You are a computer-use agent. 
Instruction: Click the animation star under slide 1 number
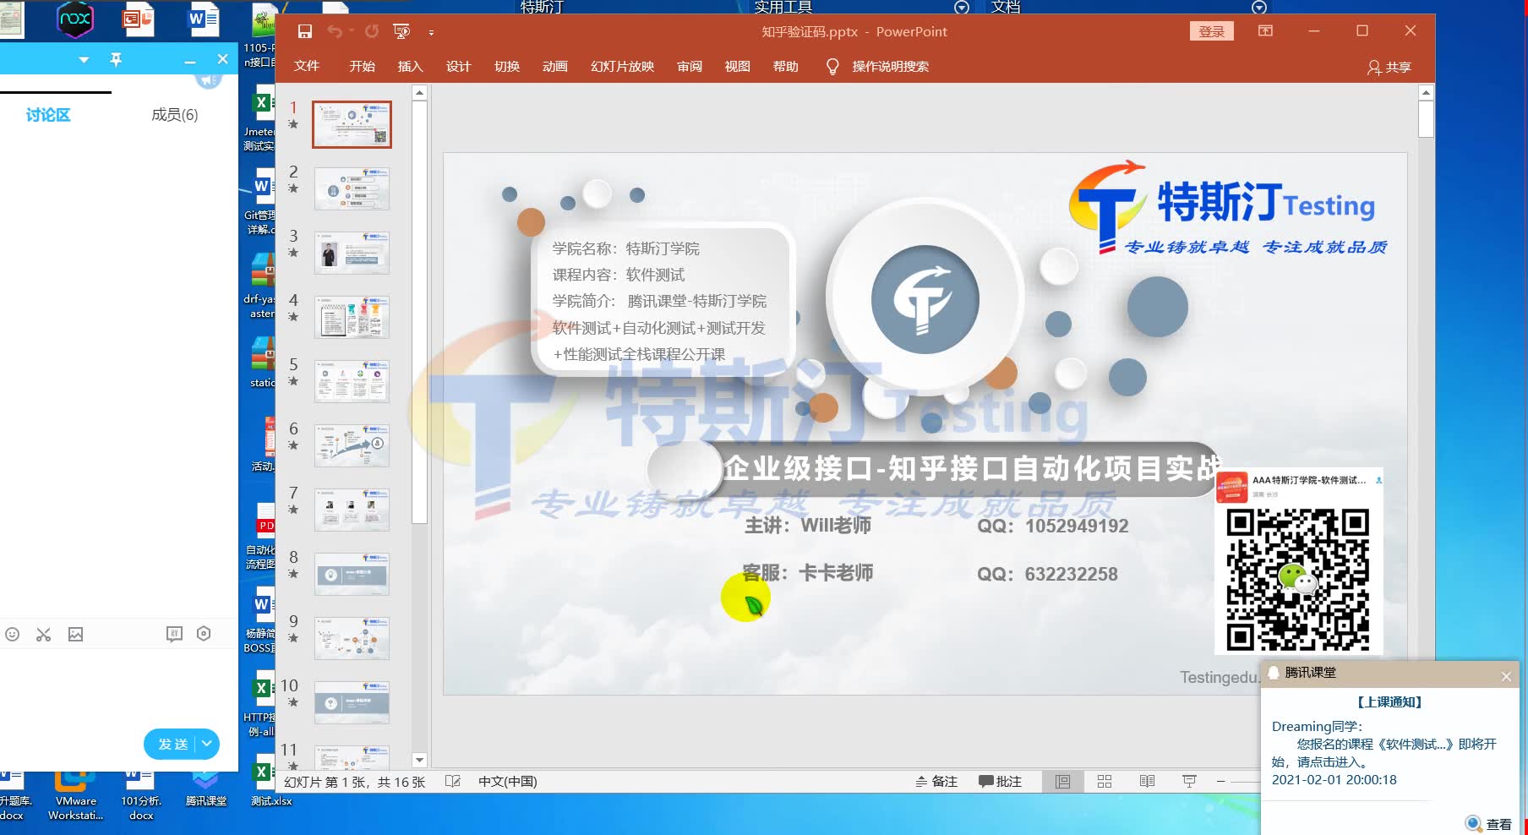pyautogui.click(x=293, y=124)
